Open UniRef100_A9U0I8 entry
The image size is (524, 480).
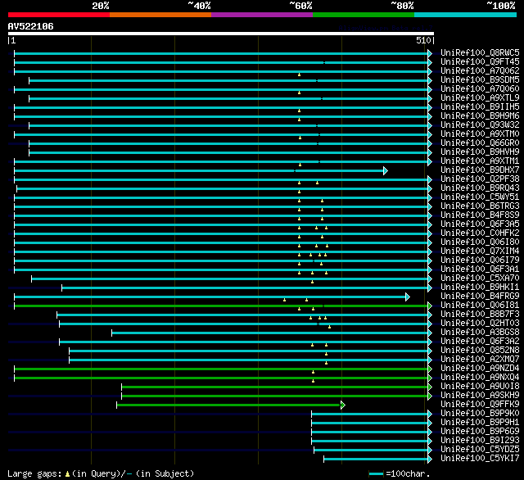(480, 387)
